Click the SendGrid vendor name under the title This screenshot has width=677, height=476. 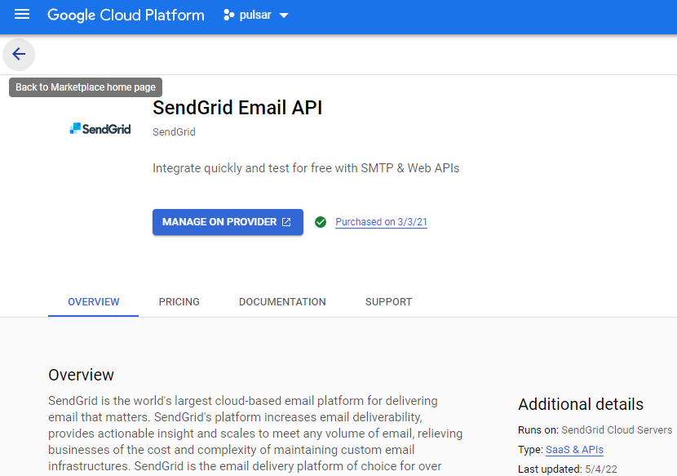coord(174,132)
